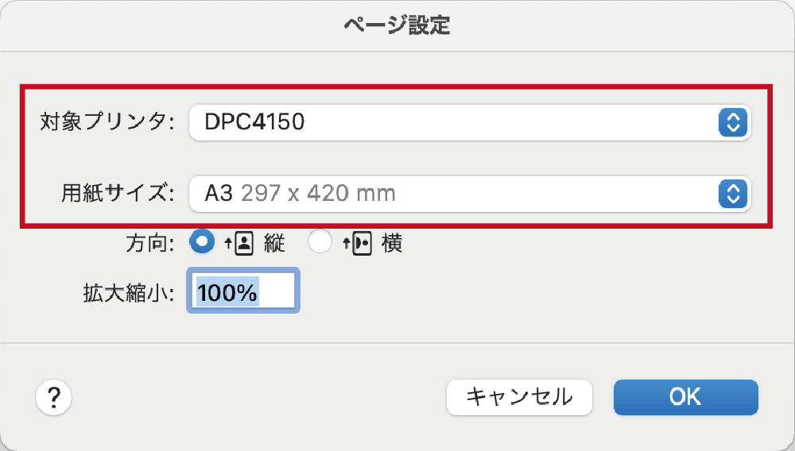Click the ページ設定 dialog title
This screenshot has width=795, height=451.
coord(397,25)
